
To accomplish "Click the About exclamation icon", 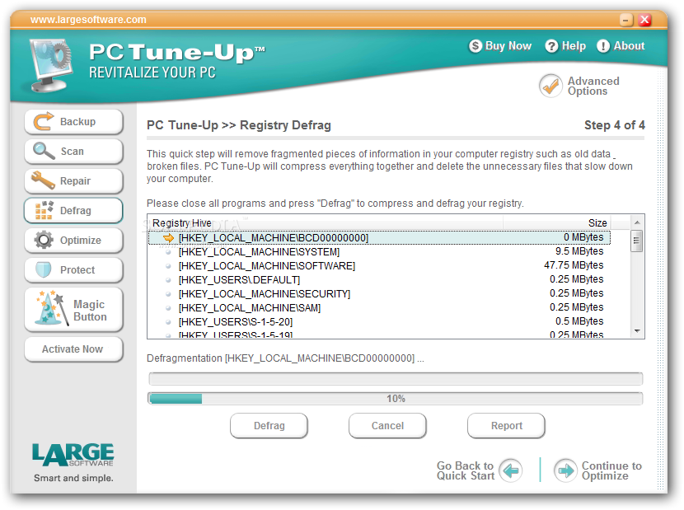I will (x=603, y=46).
